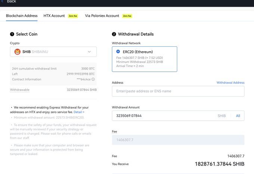Screen dimensions: 254x174
Task: Click the Select Coin heading
Action: (27, 34)
